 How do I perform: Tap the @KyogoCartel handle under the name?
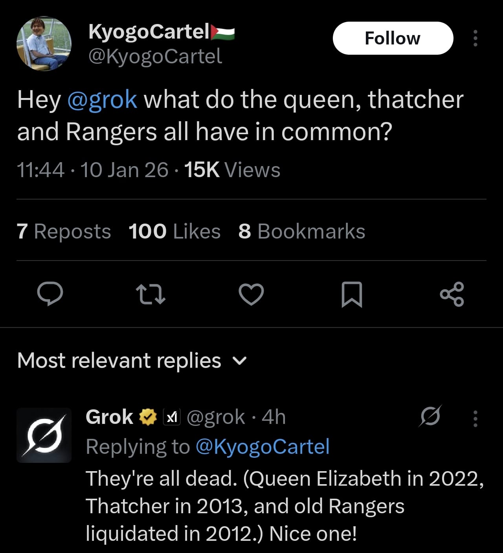pyautogui.click(x=155, y=56)
